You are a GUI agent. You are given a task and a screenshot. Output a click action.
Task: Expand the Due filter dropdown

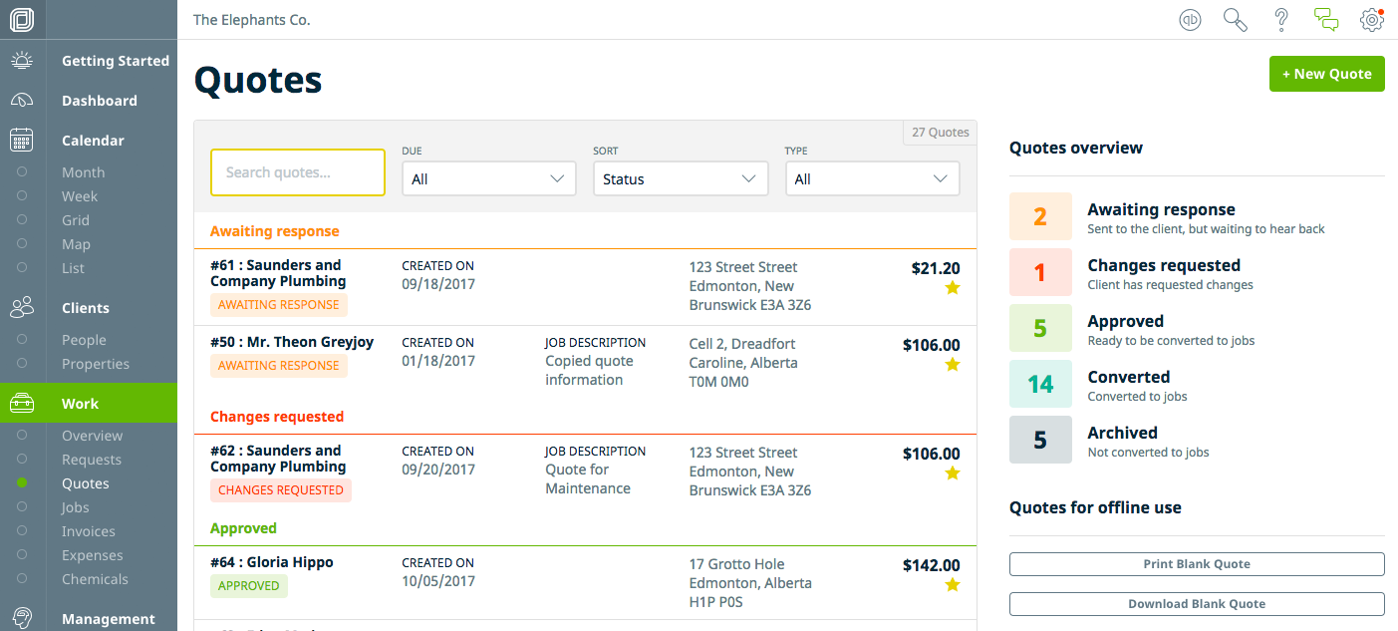pos(489,179)
